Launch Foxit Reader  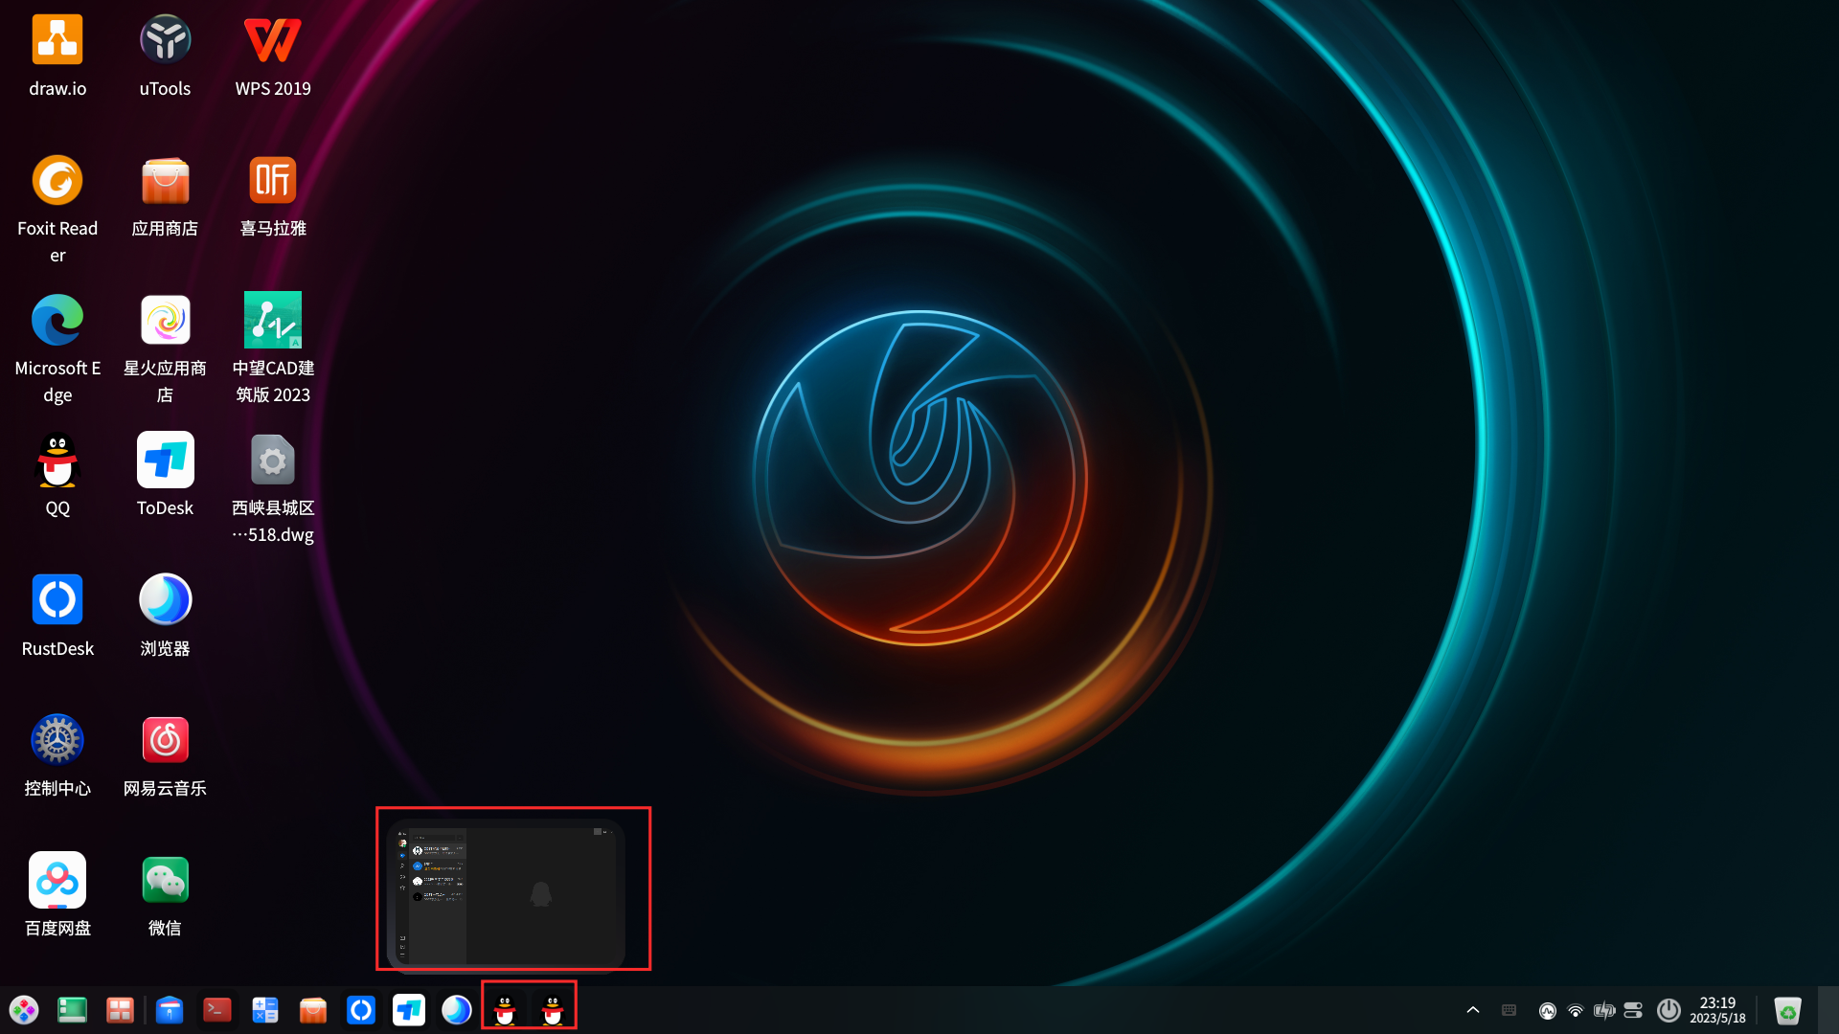click(57, 180)
